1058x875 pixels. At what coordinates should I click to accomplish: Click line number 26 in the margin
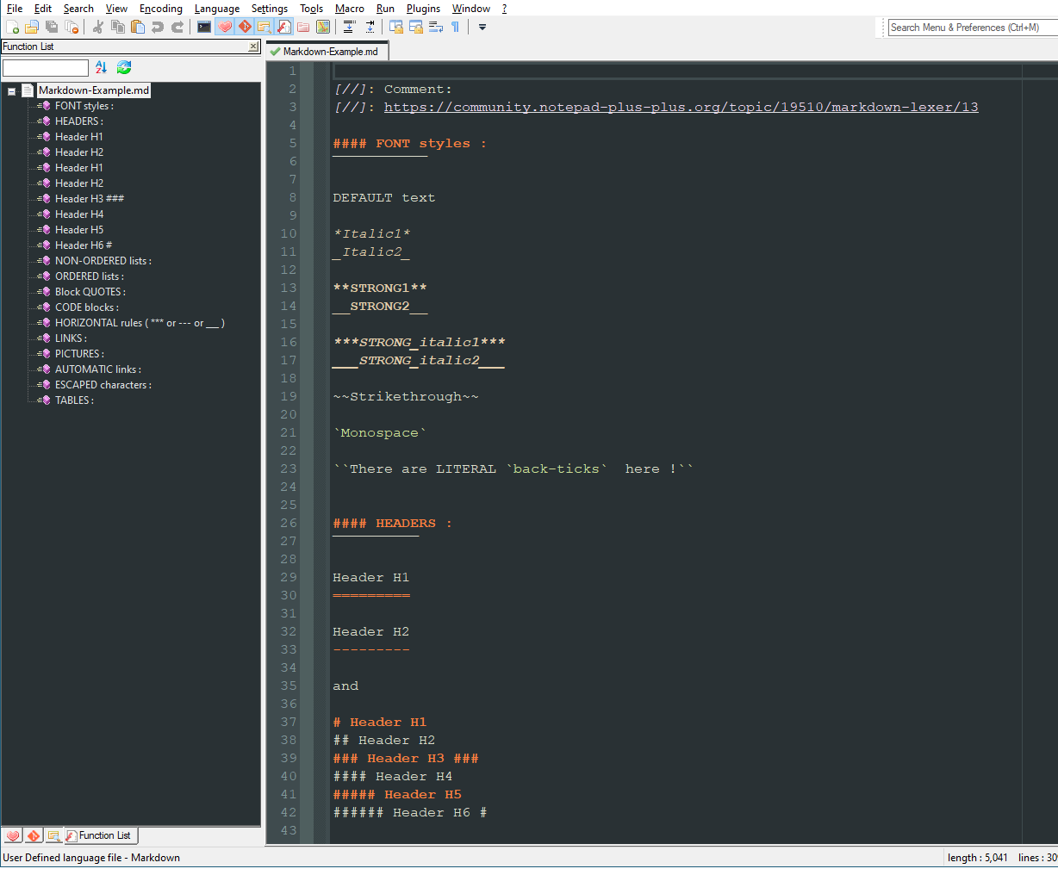289,524
